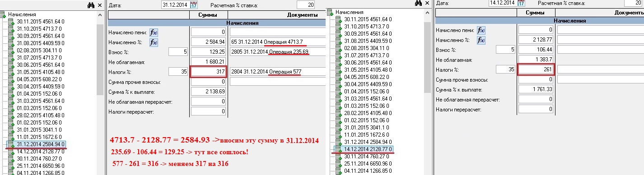Click the Налоги % sum field showing 317
This screenshot has width=644, height=175.
pos(209,71)
